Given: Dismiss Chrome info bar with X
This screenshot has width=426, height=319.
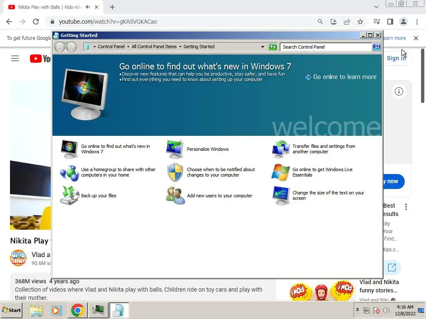Looking at the screenshot, I should click(x=416, y=38).
